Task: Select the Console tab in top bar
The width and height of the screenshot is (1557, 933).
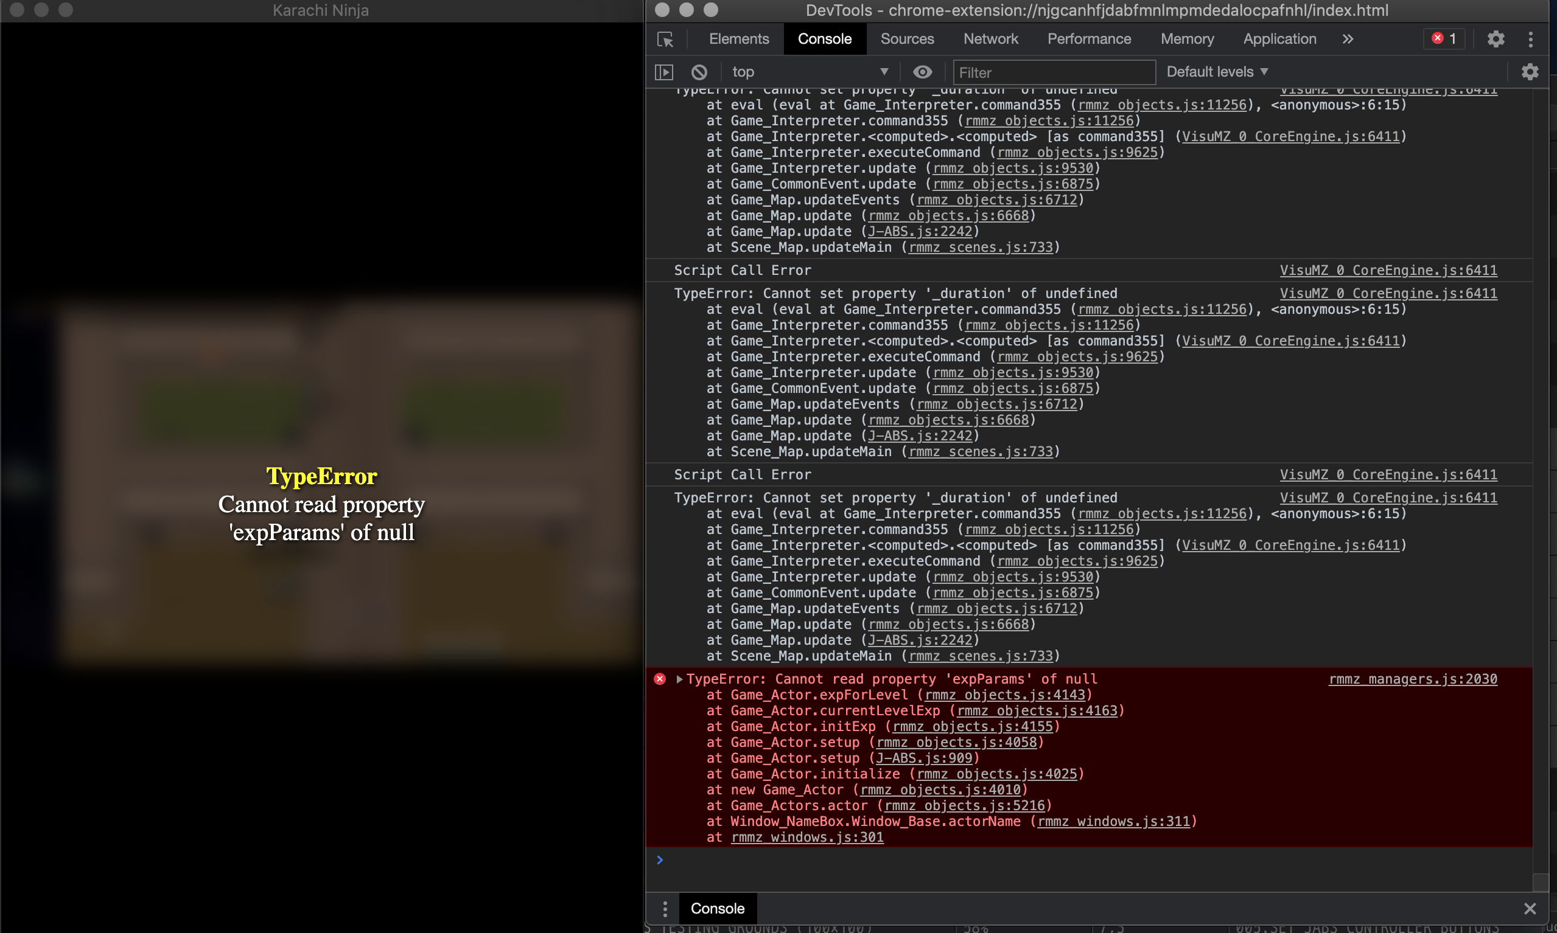Action: (x=825, y=39)
